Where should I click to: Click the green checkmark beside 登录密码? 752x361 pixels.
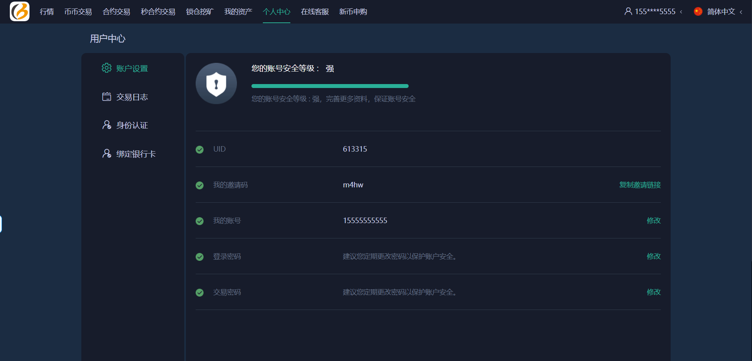click(200, 257)
